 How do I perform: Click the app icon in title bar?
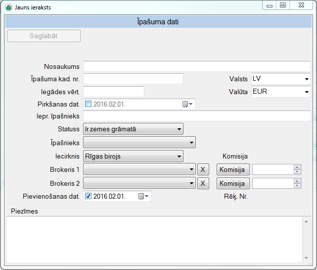point(8,7)
